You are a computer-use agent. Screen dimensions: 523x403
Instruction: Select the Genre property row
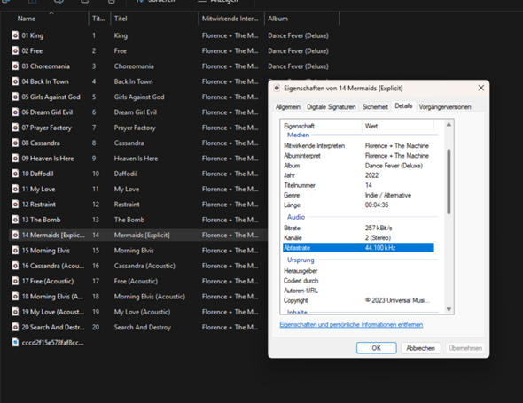(358, 195)
